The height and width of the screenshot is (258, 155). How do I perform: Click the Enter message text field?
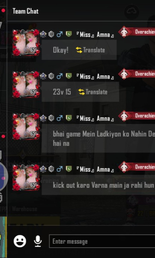click(x=102, y=242)
